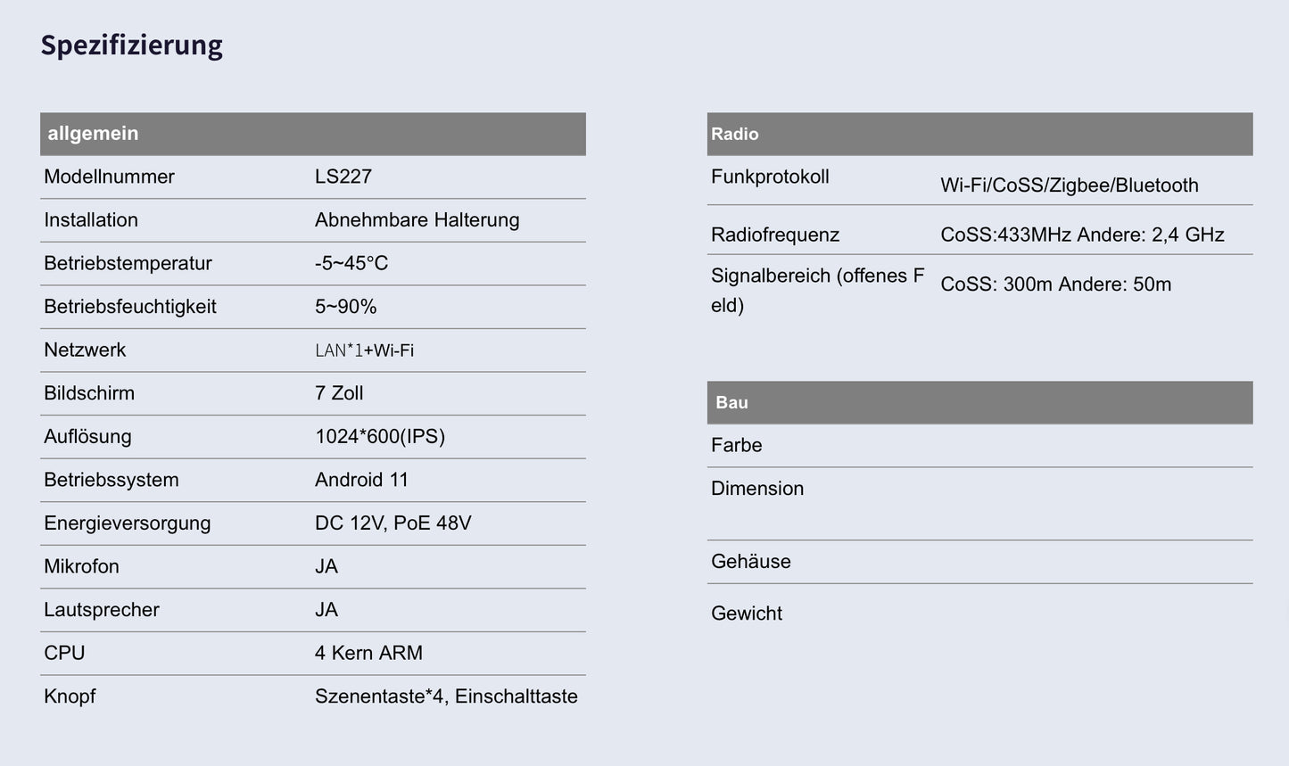Select the 7 Zoll screen value
This screenshot has height=766, width=1289.
tap(339, 393)
